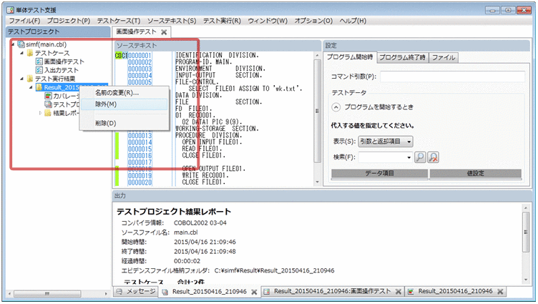Collapse the テストケース folder node
Screen dimensions: 538x304
[x=21, y=53]
